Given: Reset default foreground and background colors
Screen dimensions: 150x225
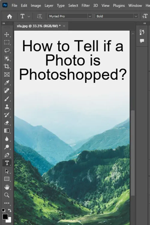Looking at the screenshot, I should click(4, 211).
